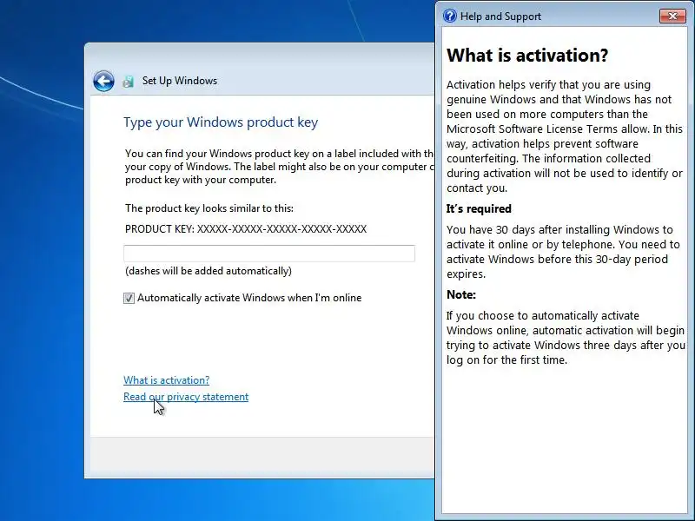Image resolution: width=695 pixels, height=521 pixels.
Task: Click the Type your Windows product key heading
Action: click(221, 122)
